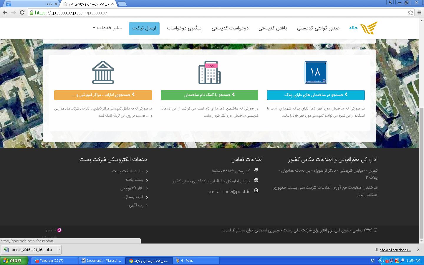Screen dimensions: 424x265
Task: Click blue جستجو در ساختمان های دارای پلاک button
Action: coord(316,95)
